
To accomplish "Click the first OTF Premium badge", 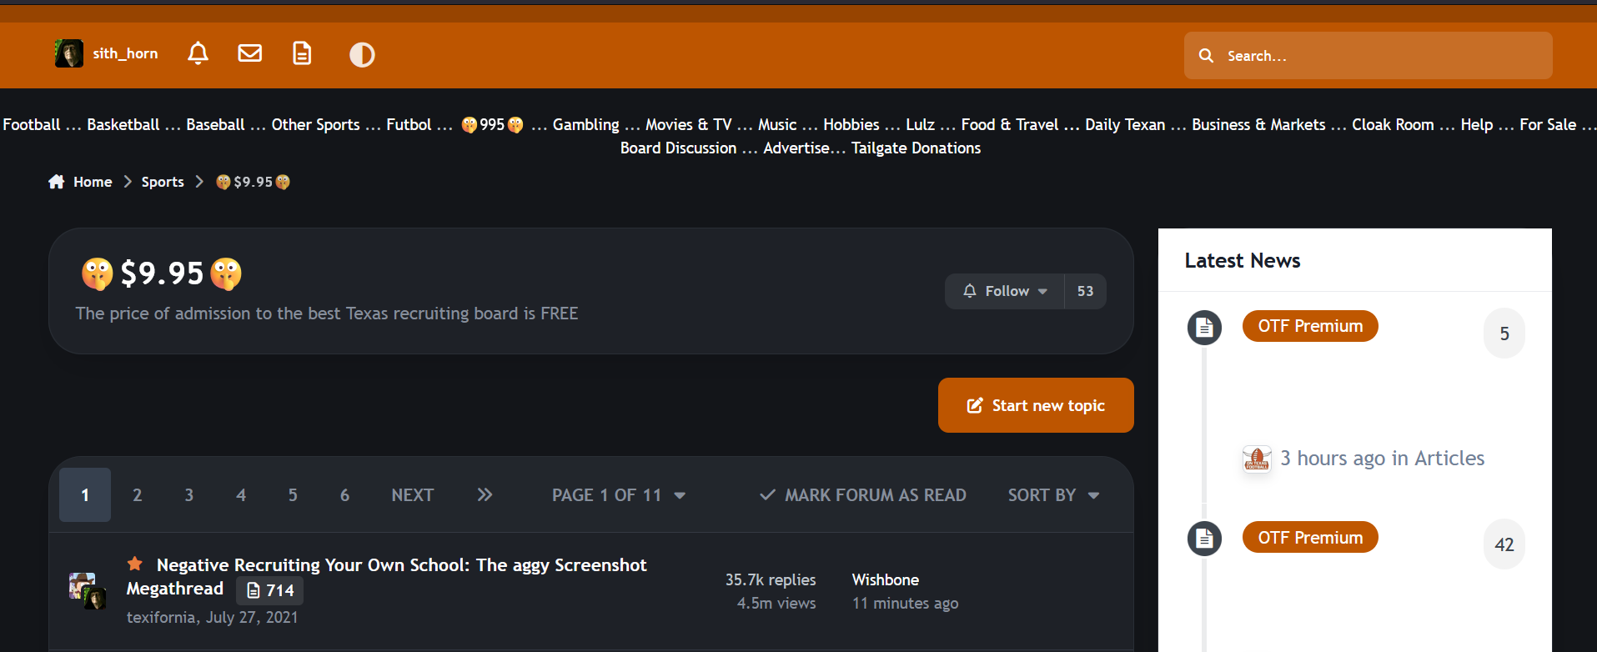I will [x=1310, y=326].
